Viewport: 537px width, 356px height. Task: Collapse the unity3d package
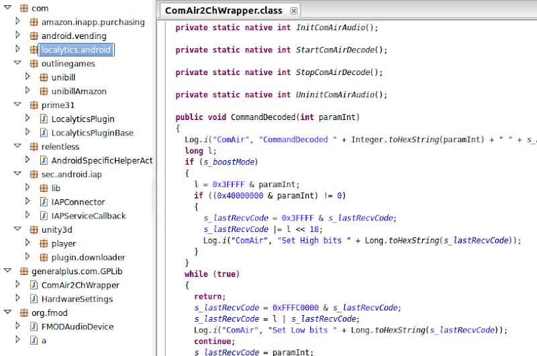tap(17, 229)
